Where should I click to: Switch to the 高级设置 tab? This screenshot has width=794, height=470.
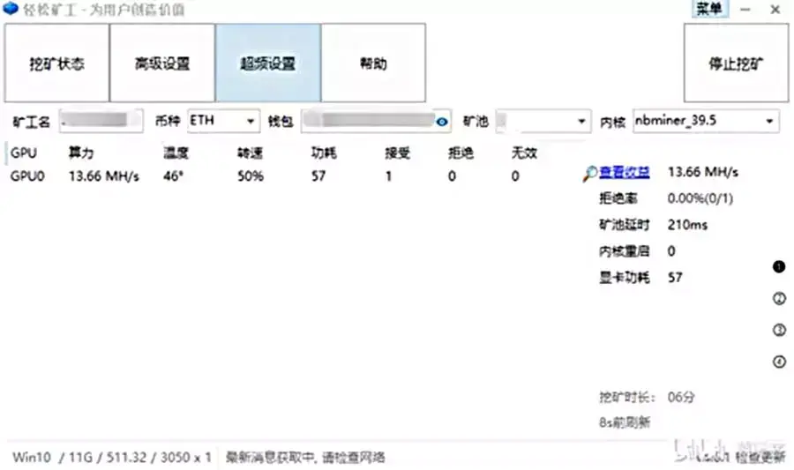162,63
